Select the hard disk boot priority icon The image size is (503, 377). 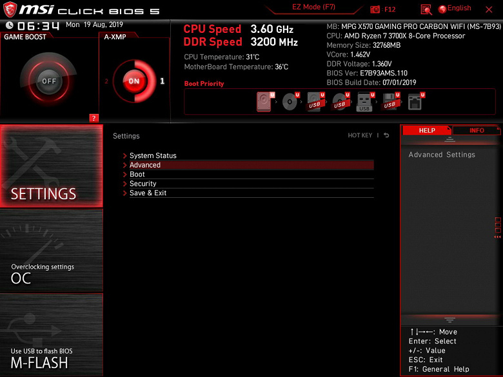(264, 102)
